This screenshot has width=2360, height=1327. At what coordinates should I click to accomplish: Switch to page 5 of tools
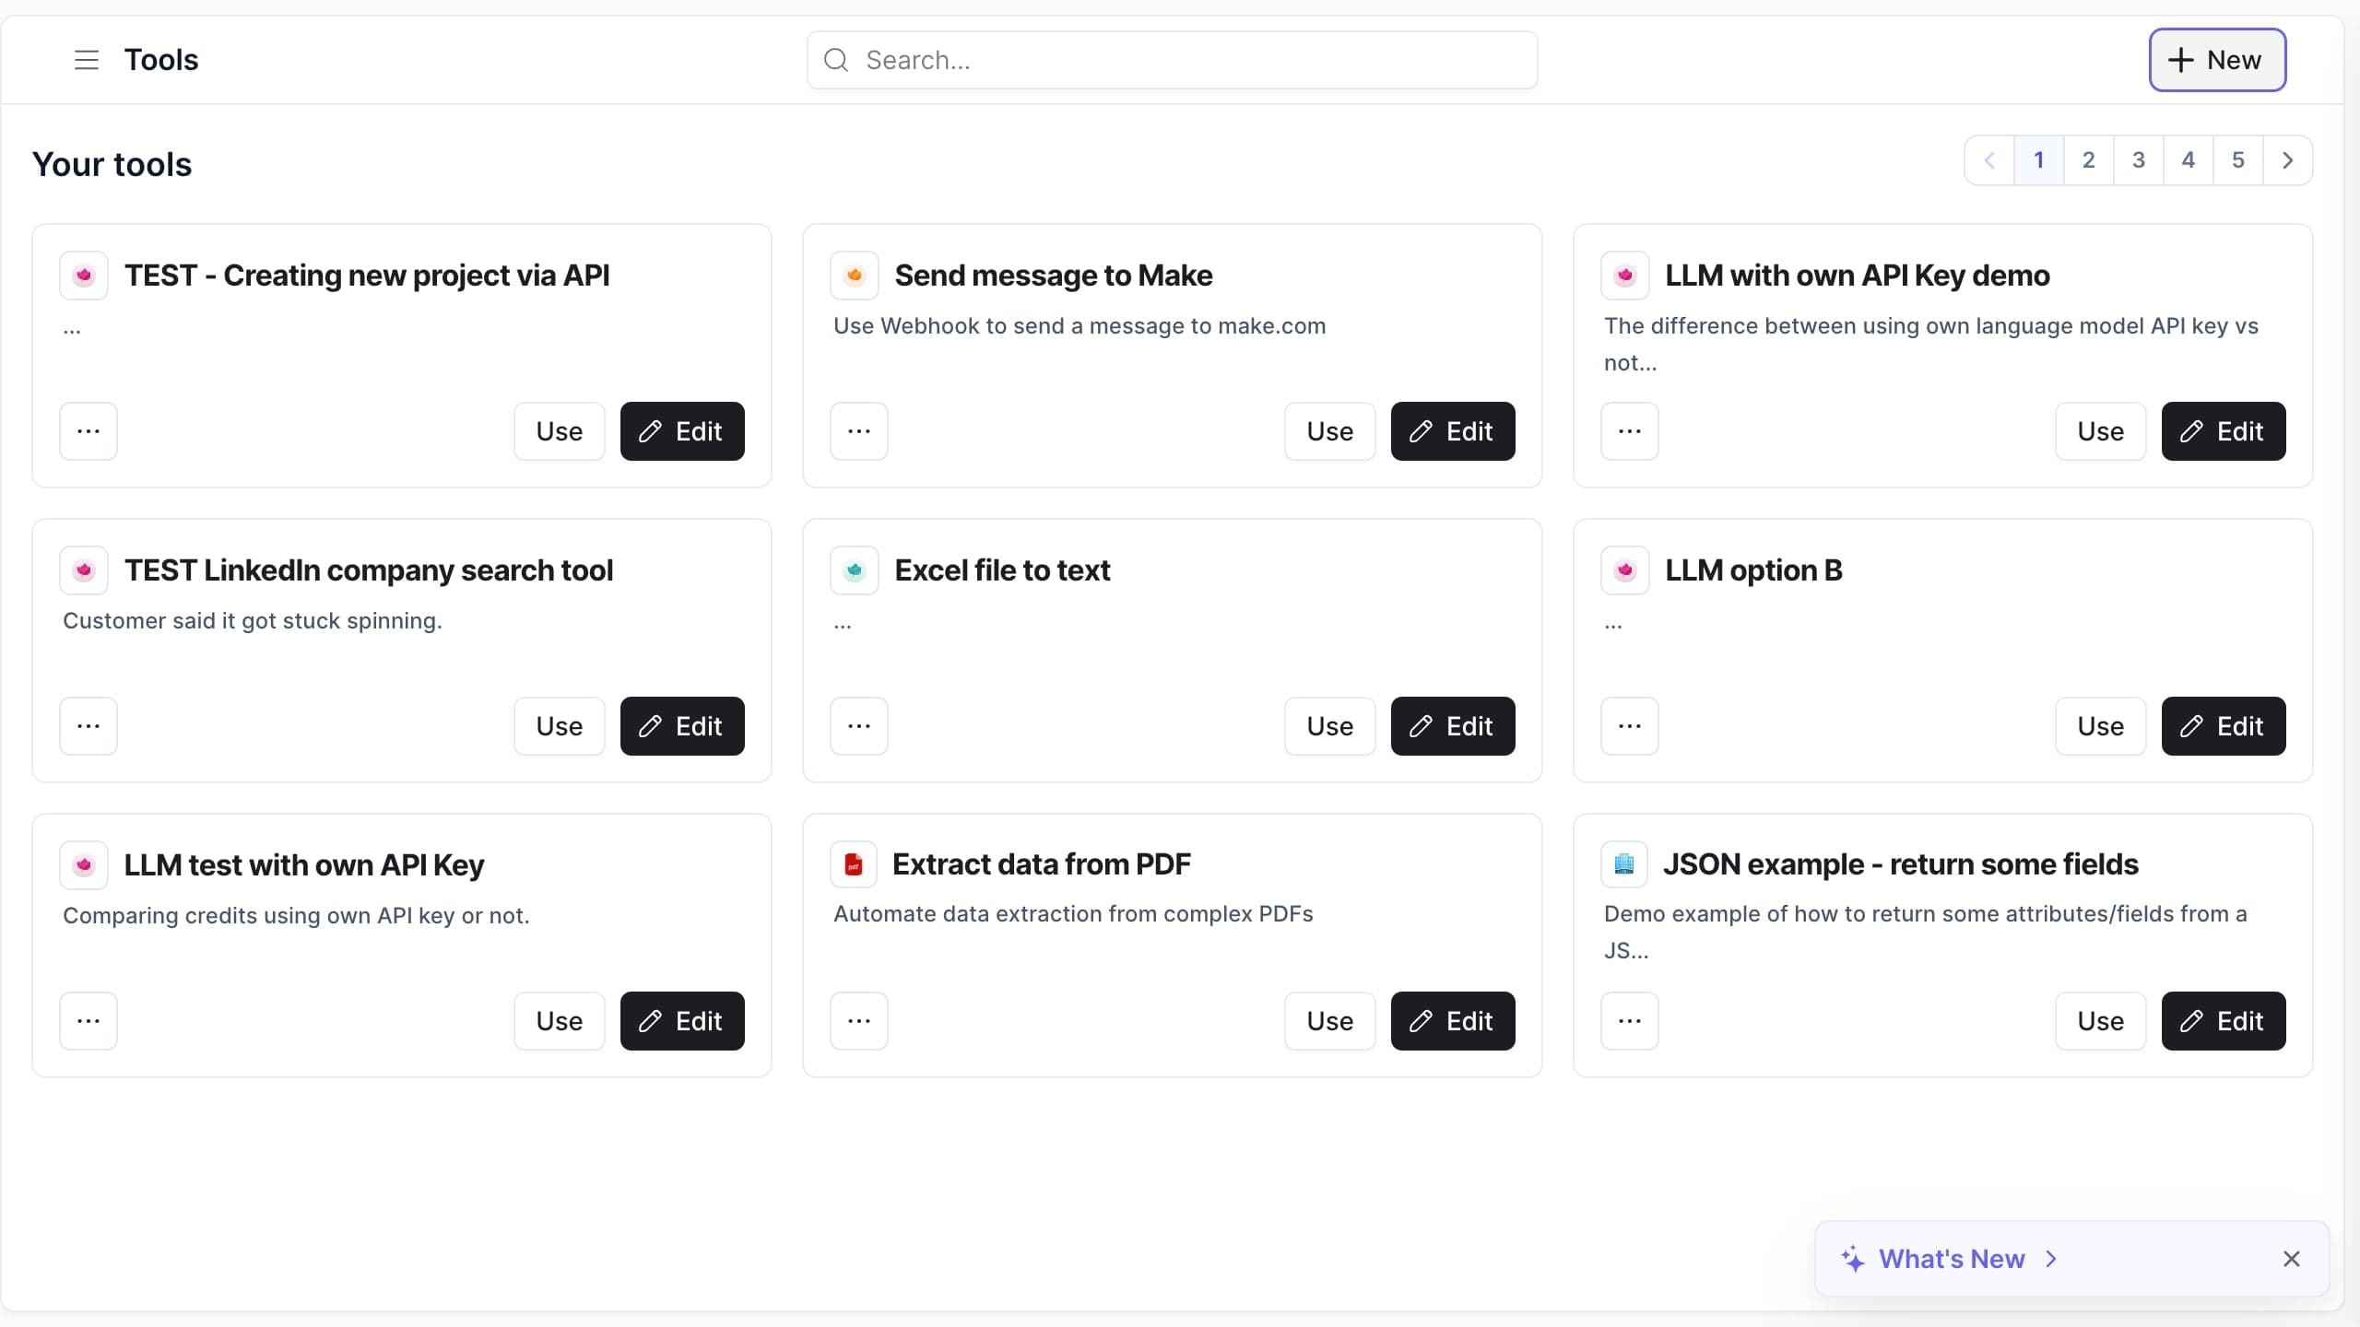tap(2238, 160)
